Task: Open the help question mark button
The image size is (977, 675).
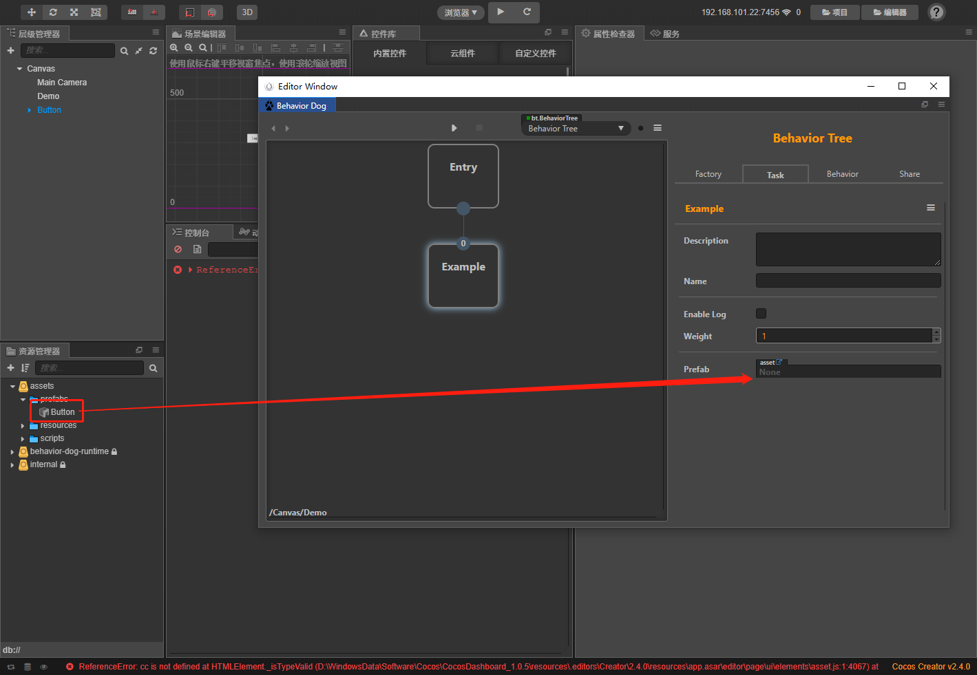Action: click(x=936, y=12)
